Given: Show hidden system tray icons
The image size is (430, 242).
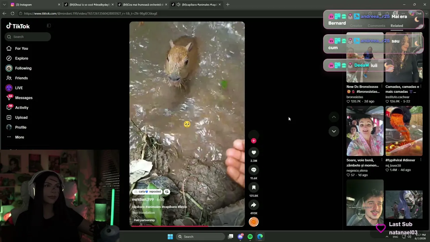Looking at the screenshot, I should [x=387, y=237].
